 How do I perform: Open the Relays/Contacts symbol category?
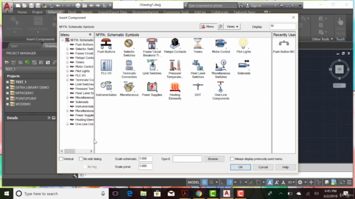175,46
